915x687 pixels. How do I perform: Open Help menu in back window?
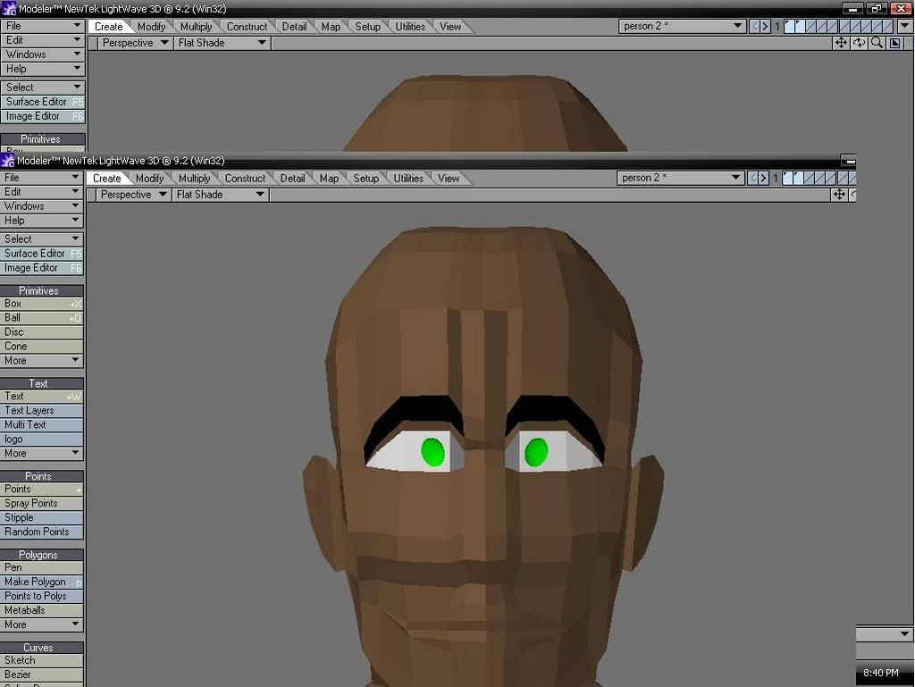tap(43, 69)
